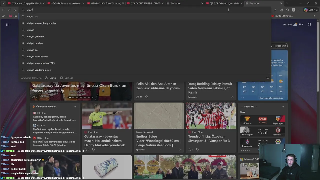Click the address bar containing ehl.iy
Screen dimensions: 320x180
point(145,10)
